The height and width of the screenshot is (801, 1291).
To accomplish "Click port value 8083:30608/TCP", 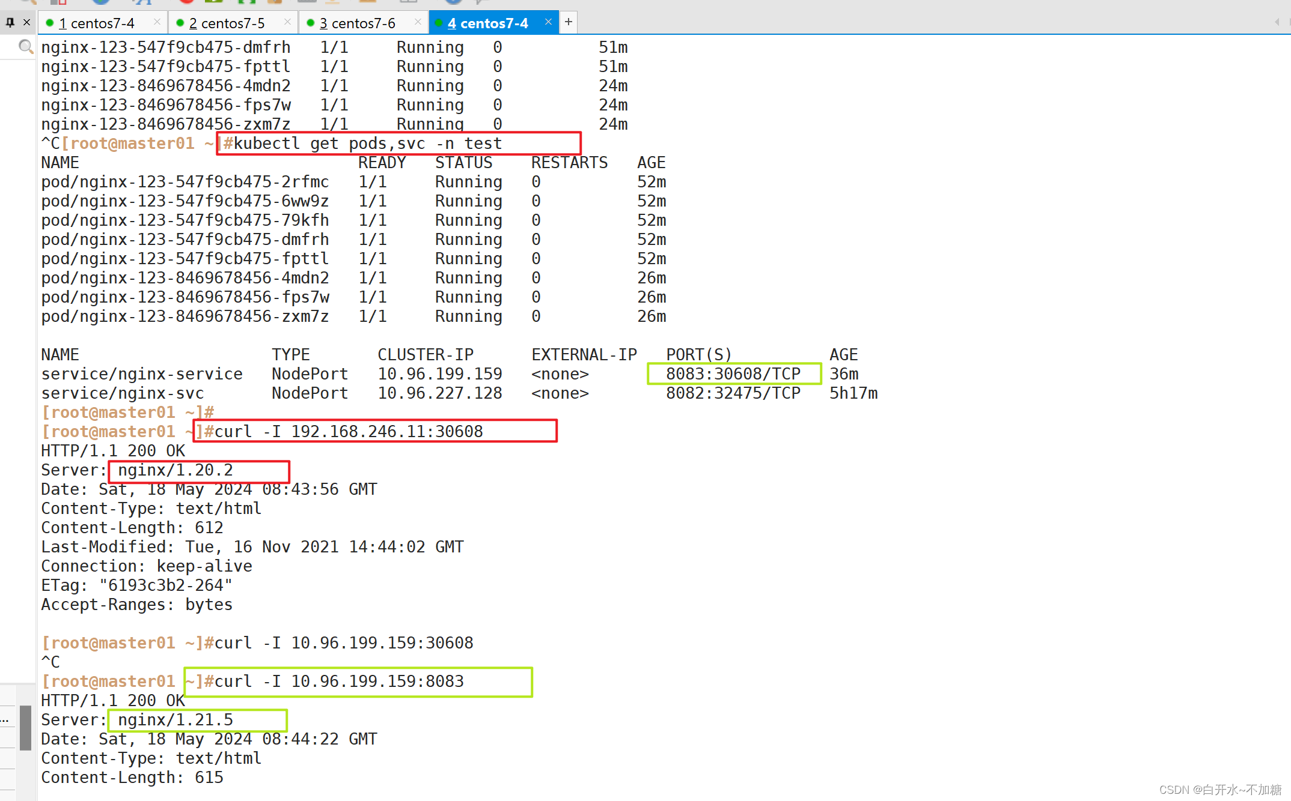I will pyautogui.click(x=733, y=374).
